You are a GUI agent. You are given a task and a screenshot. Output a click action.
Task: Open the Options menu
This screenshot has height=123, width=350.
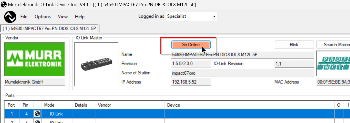43,17
